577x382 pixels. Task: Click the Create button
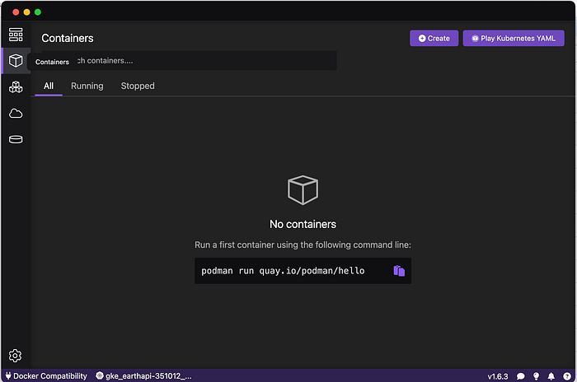tap(434, 38)
